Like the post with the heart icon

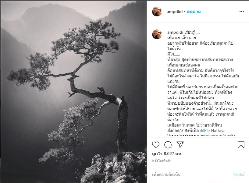click(156, 145)
